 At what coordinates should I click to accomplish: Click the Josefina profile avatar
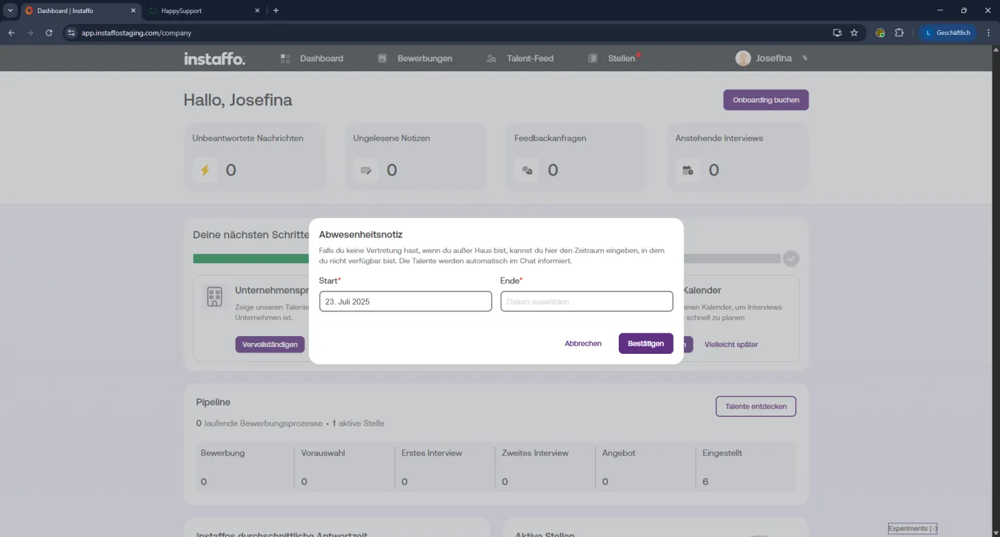(743, 58)
